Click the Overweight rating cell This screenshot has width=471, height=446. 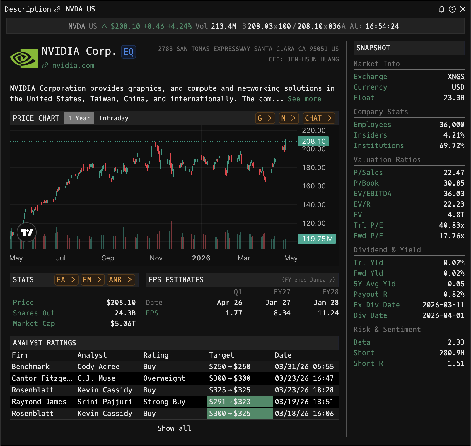click(164, 378)
